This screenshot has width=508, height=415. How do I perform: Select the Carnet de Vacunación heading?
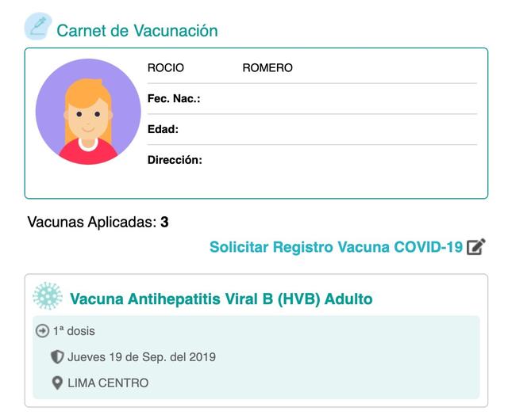[x=137, y=31]
